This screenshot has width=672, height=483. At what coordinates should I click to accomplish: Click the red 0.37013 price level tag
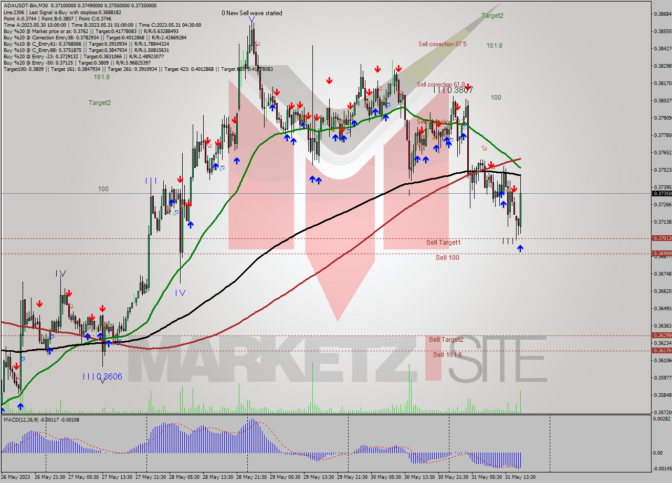coord(661,238)
